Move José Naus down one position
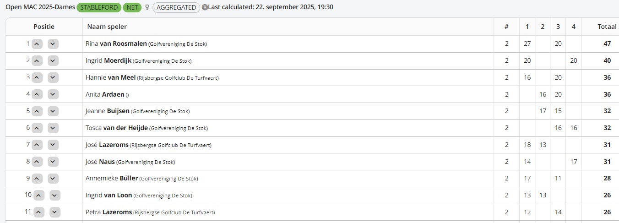This screenshot has height=223, width=619. 53,162
